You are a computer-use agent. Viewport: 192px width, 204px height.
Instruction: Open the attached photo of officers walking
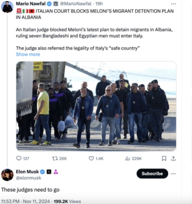pyautogui.click(x=96, y=106)
